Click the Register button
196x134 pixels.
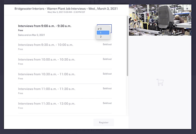[104, 122]
